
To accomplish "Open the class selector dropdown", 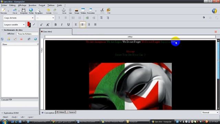I will click(45, 18).
